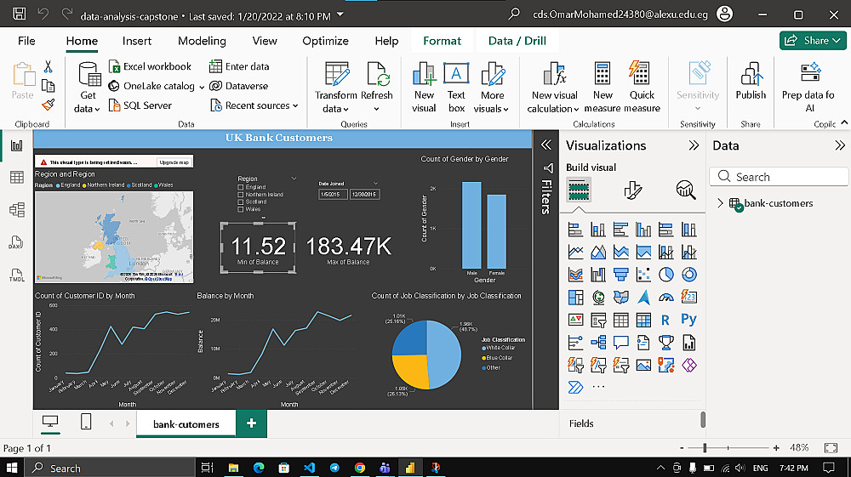Click the New measure button
This screenshot has height=477, width=851.
[x=602, y=88]
